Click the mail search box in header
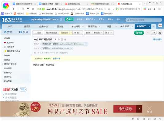This screenshot has width=164, height=121. (144, 20)
